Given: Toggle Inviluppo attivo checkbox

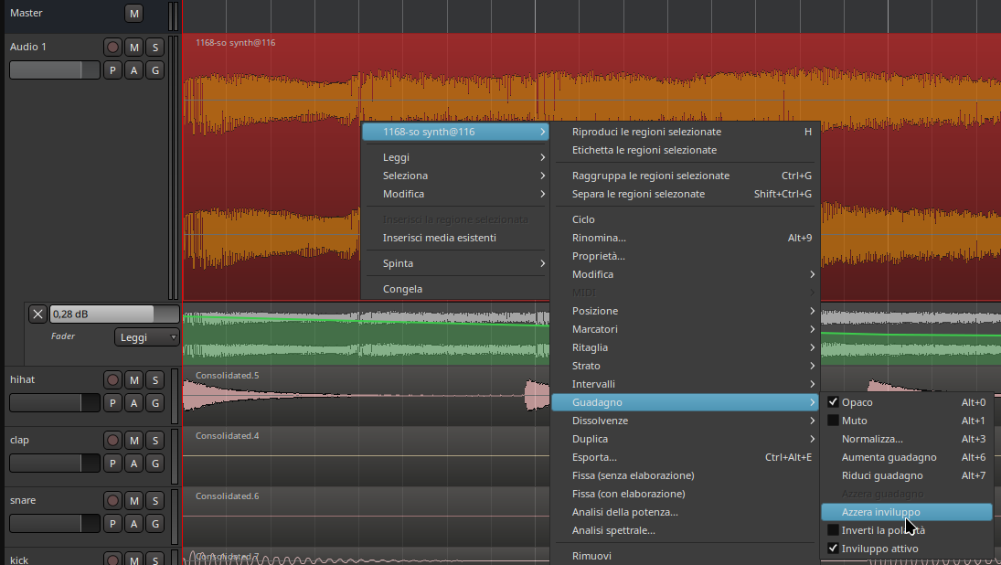Looking at the screenshot, I should (833, 549).
